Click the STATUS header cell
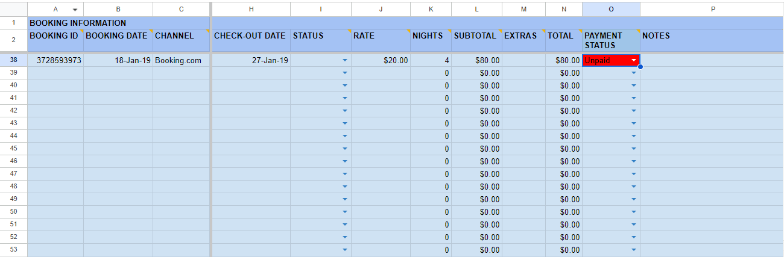Image resolution: width=784 pixels, height=257 pixels. click(321, 40)
